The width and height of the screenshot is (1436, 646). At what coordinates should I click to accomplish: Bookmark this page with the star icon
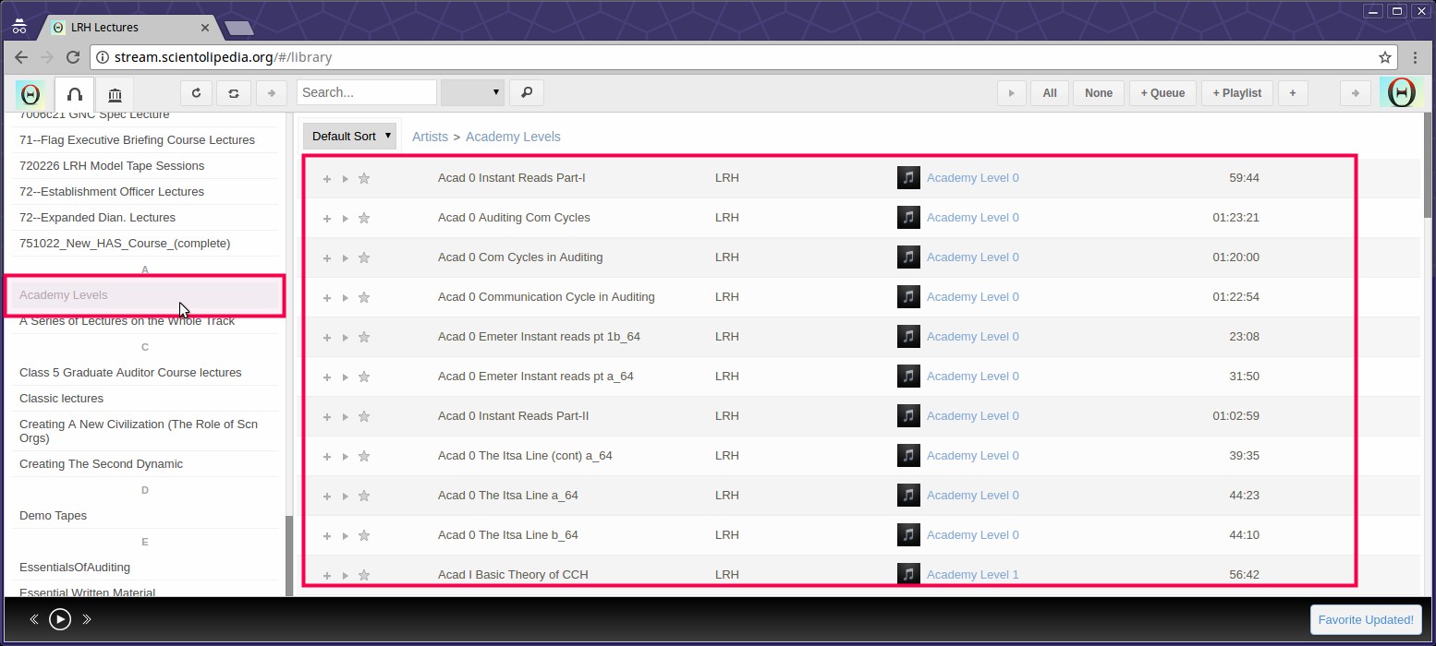(1384, 57)
